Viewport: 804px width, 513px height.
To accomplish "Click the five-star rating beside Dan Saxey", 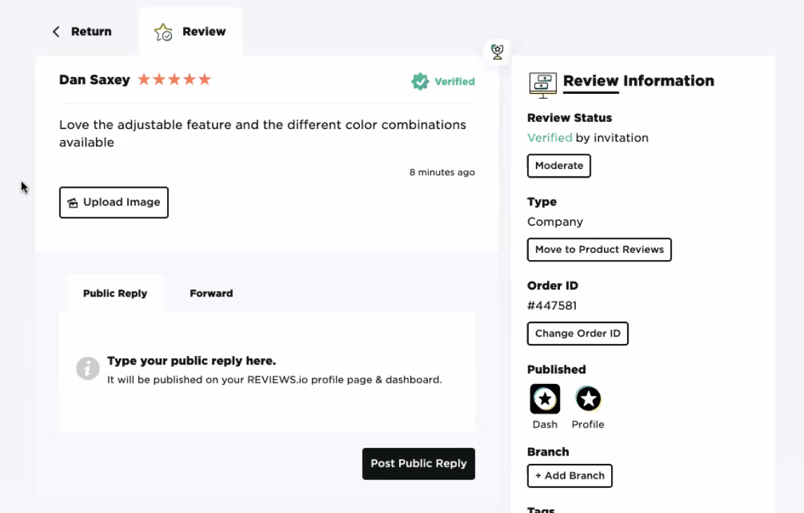I will pyautogui.click(x=174, y=79).
